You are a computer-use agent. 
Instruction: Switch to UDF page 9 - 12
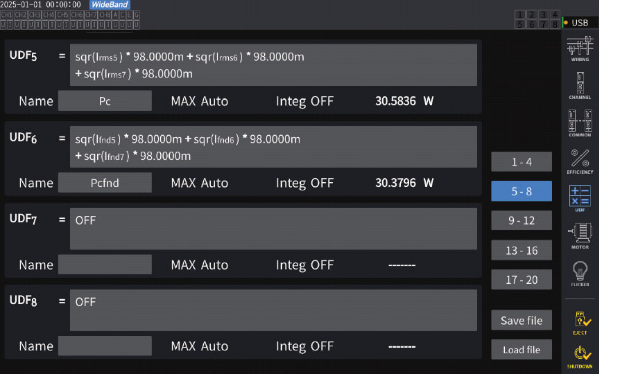point(521,221)
